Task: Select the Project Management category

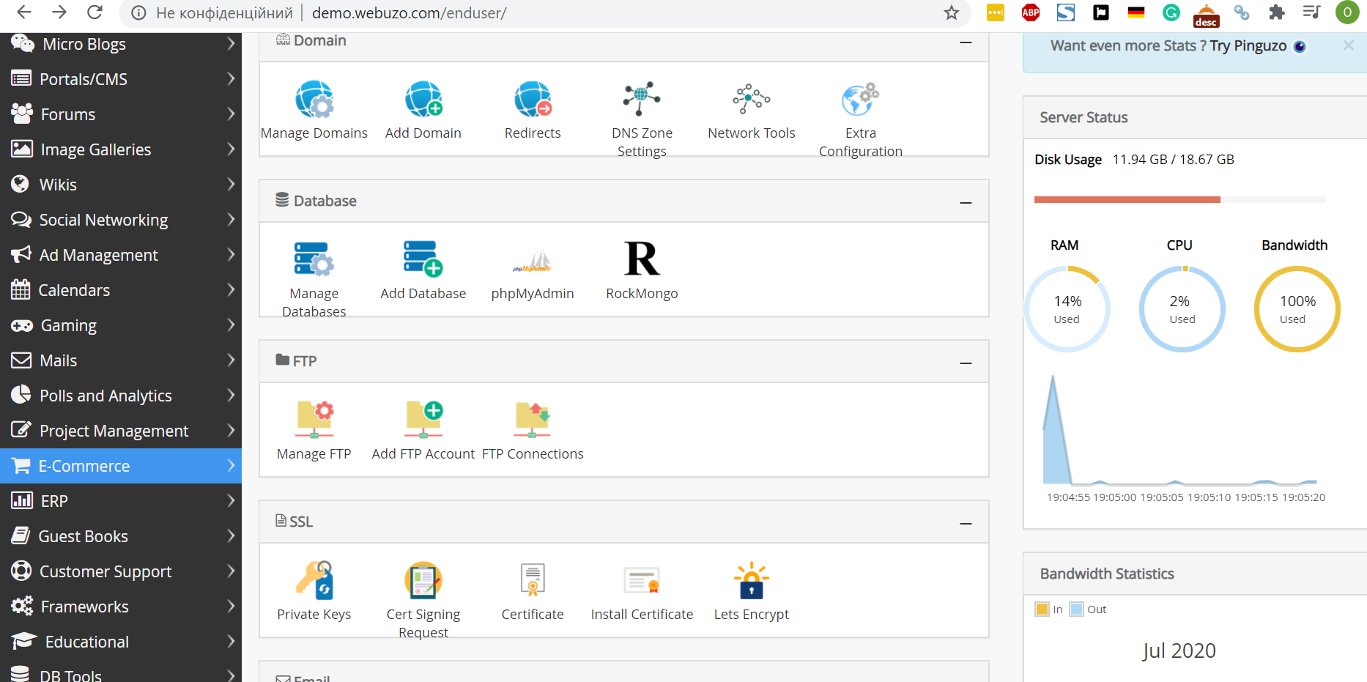Action: point(121,431)
